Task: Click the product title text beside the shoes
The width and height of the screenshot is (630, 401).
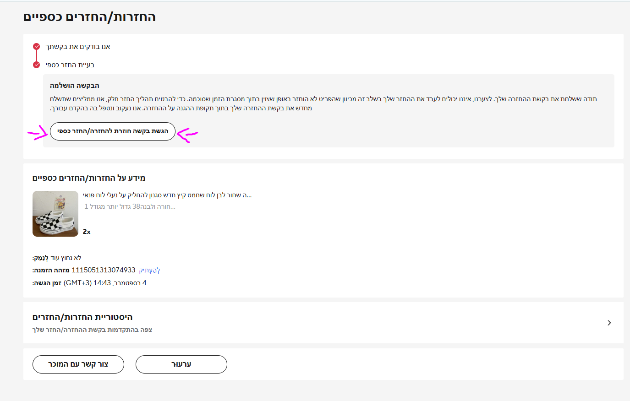Action: pyautogui.click(x=167, y=195)
